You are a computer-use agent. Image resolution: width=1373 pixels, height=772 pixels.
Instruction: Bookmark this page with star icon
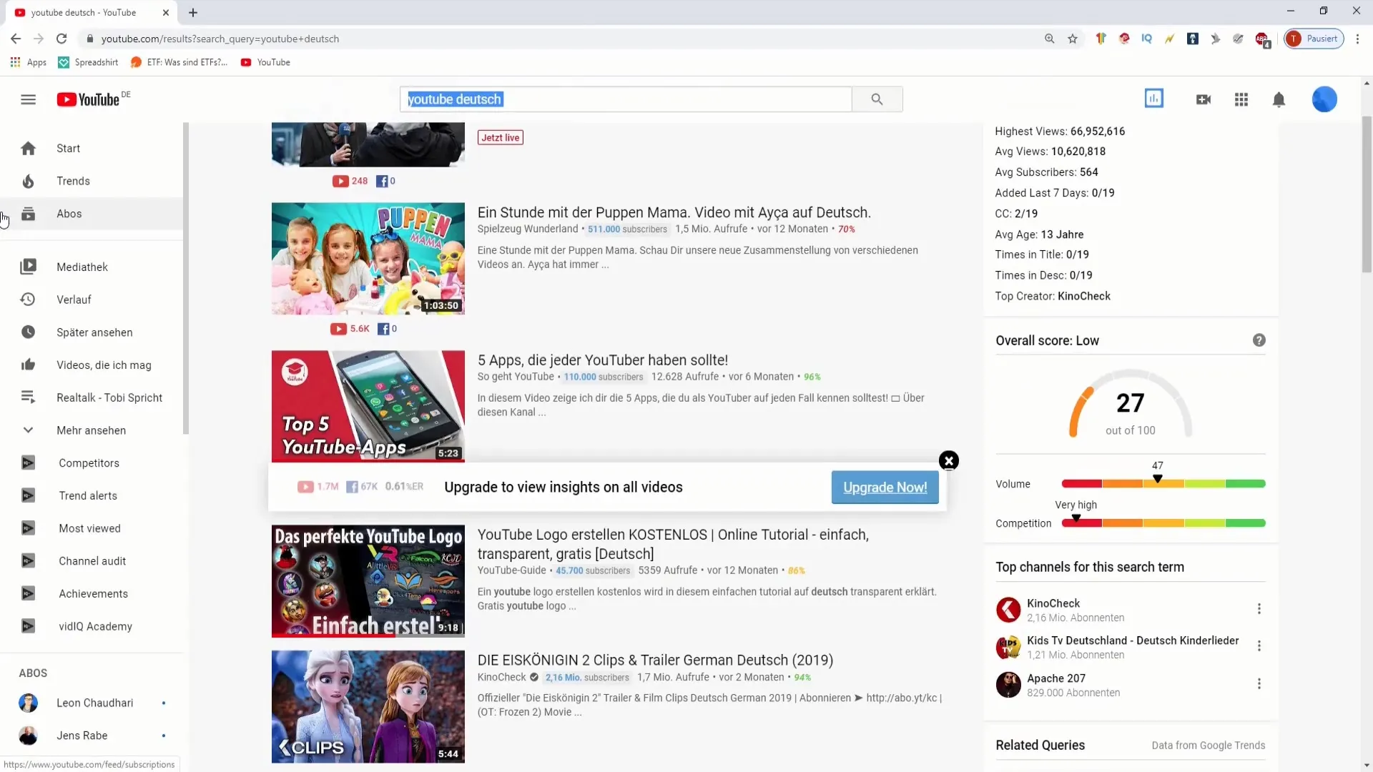[1072, 39]
